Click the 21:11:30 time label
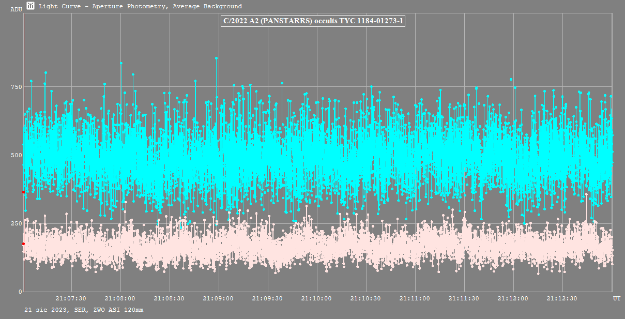Screen dimensions: 625x319 tap(464, 298)
